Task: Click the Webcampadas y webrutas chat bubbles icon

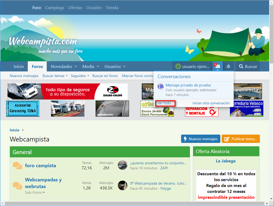Action: point(17,186)
